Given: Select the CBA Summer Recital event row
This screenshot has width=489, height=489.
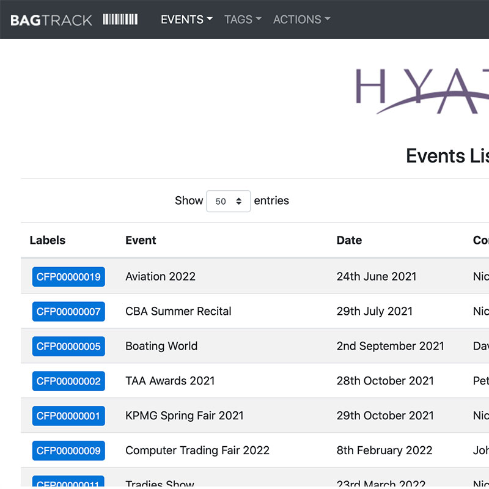Looking at the screenshot, I should click(178, 311).
